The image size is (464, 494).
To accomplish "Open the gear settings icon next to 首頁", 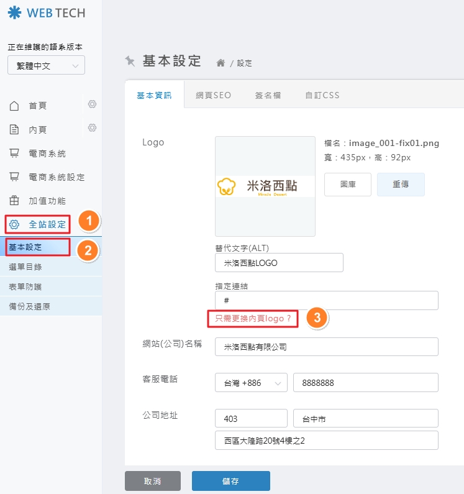I will click(x=92, y=104).
